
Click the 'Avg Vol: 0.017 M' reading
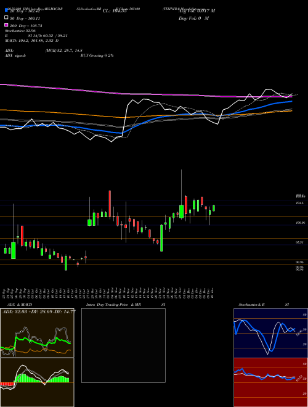coord(197,10)
